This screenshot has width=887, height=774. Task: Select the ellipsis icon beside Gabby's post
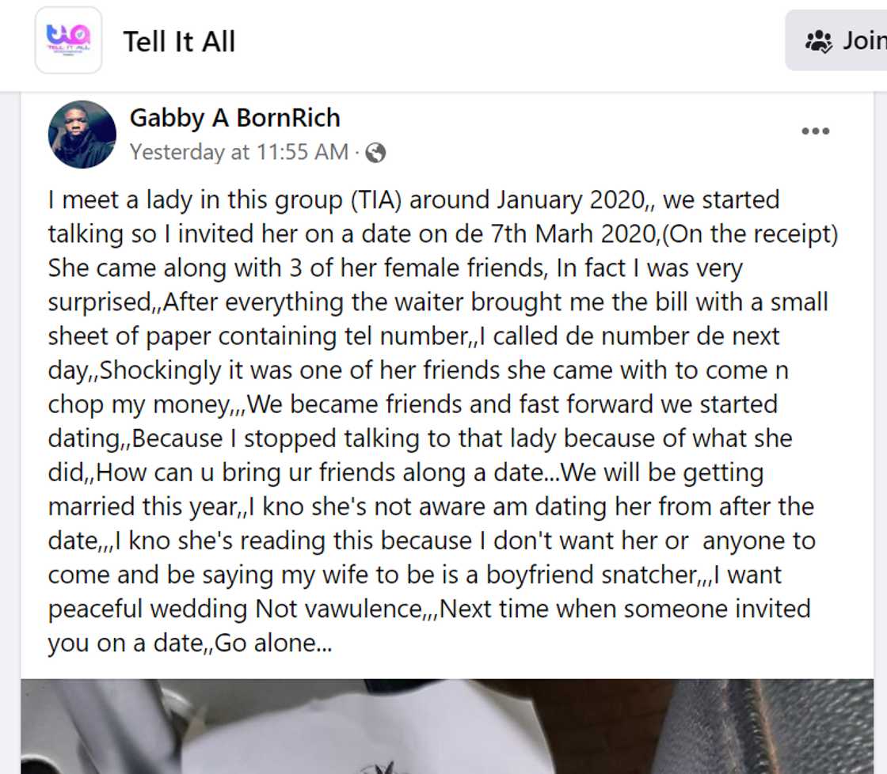click(x=815, y=131)
